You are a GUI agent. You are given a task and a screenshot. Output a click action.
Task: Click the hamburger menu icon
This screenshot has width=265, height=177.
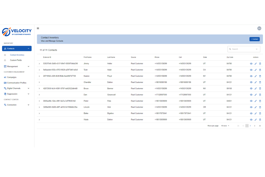pyautogui.click(x=38, y=28)
